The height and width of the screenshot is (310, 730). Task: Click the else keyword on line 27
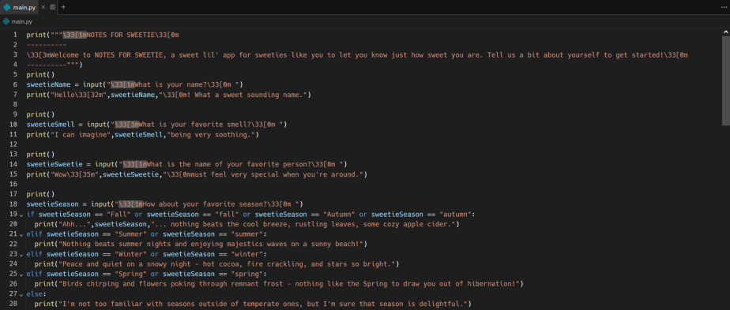point(35,293)
